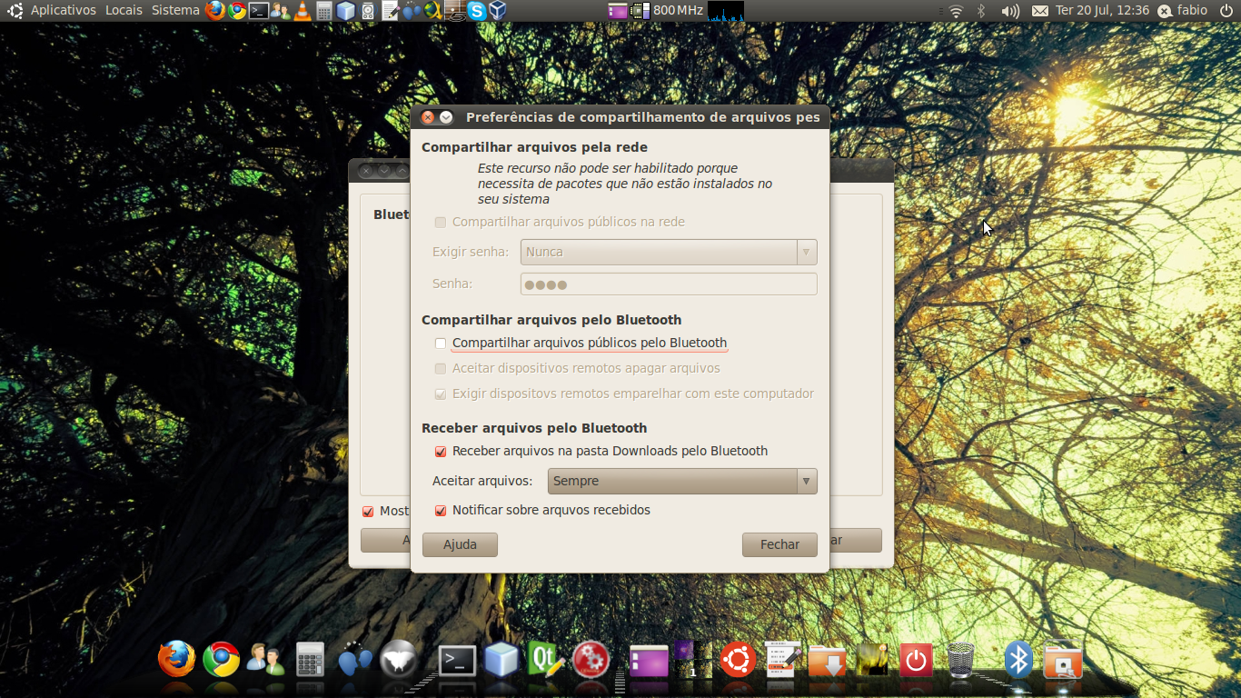Click the Senha password field

click(x=668, y=284)
